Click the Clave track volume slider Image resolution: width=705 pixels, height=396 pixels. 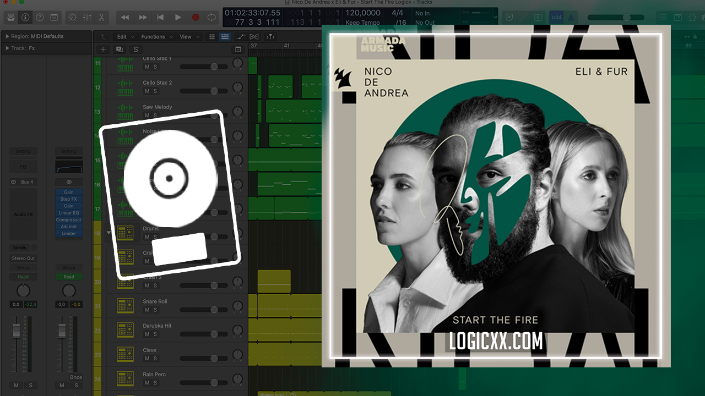click(x=204, y=359)
